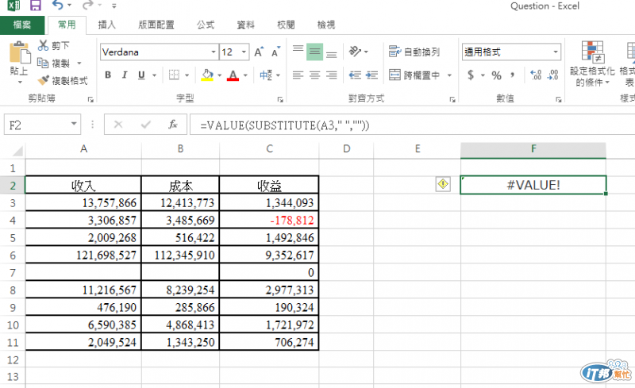The width and height of the screenshot is (635, 388).
Task: Click the Orientation text angle icon
Action: click(x=355, y=52)
